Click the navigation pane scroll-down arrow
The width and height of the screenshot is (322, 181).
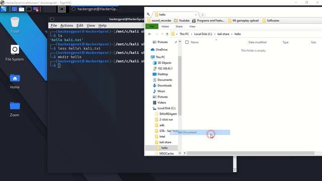[180, 153]
